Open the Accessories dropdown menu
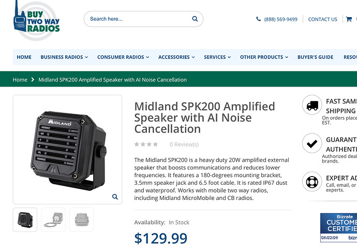This screenshot has width=357, height=248. (176, 57)
